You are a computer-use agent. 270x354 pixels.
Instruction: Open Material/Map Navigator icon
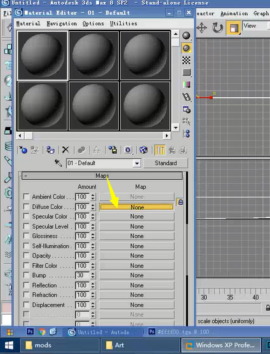coord(187,133)
